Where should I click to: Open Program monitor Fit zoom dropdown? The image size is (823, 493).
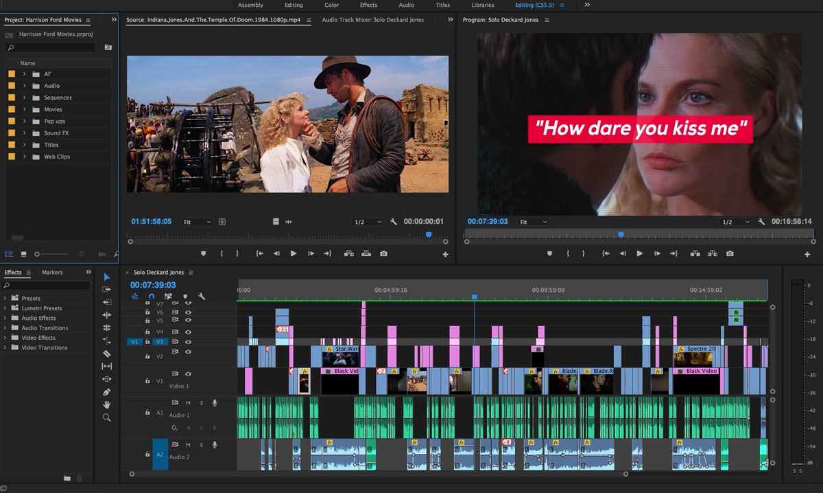[534, 222]
